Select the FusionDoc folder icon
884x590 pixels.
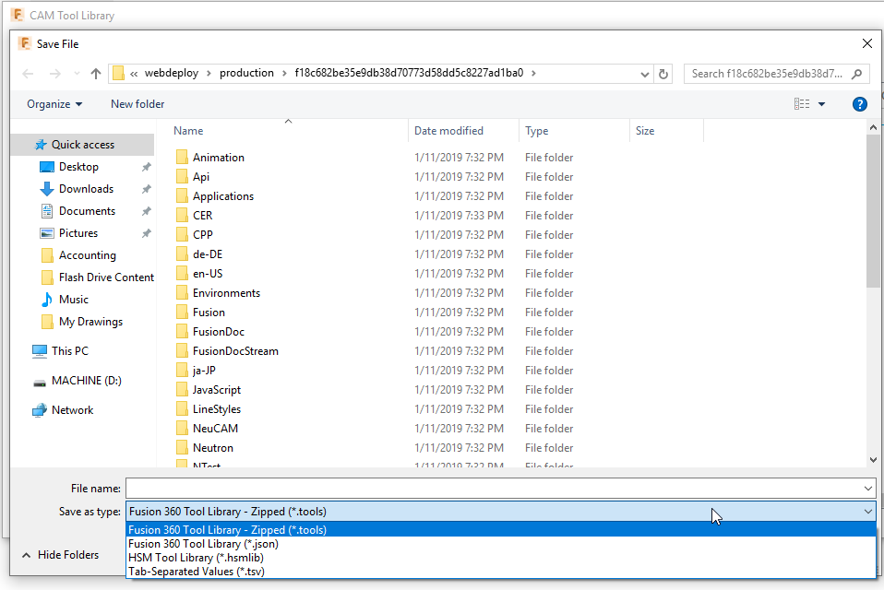pyautogui.click(x=182, y=332)
